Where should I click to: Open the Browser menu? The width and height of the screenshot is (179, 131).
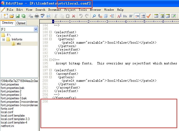pos(95,10)
